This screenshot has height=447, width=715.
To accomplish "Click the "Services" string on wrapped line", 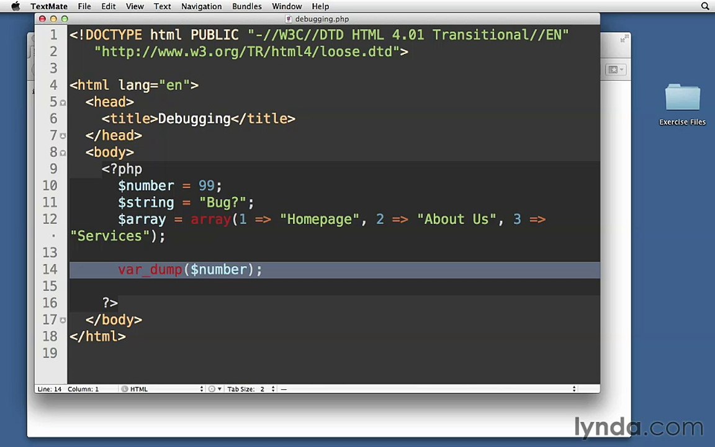I will pos(110,236).
